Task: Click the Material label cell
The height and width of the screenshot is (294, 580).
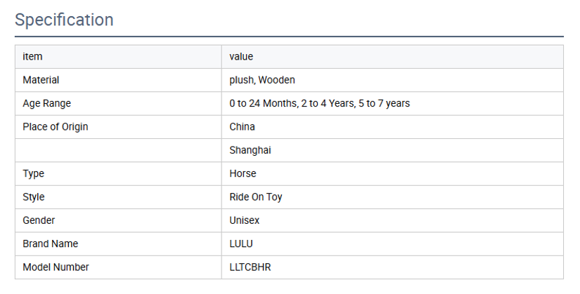Action: (118, 80)
